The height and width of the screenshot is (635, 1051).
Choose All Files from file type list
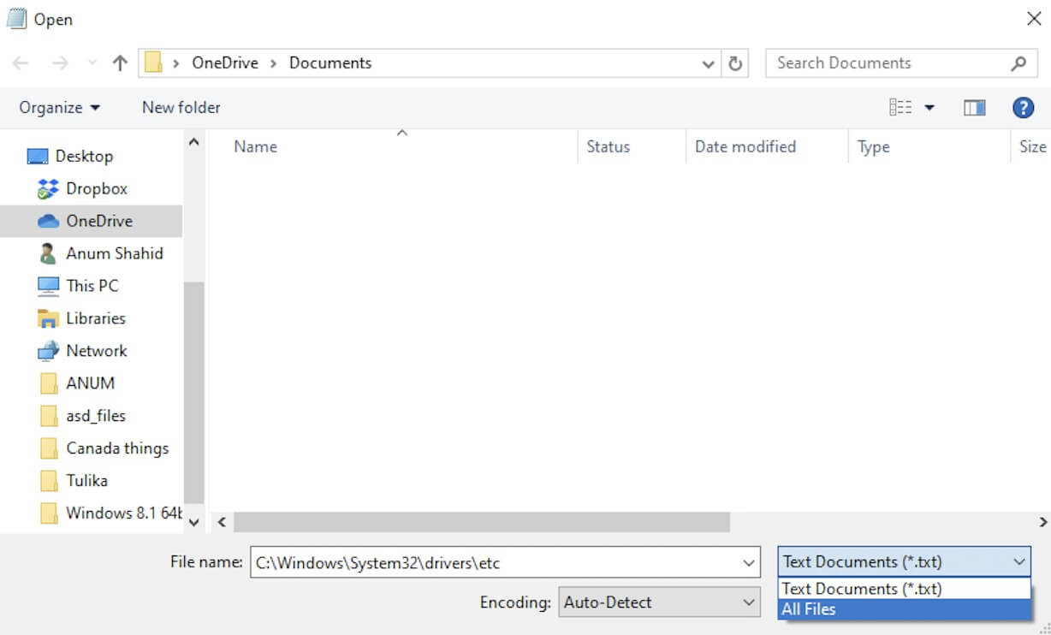(808, 609)
